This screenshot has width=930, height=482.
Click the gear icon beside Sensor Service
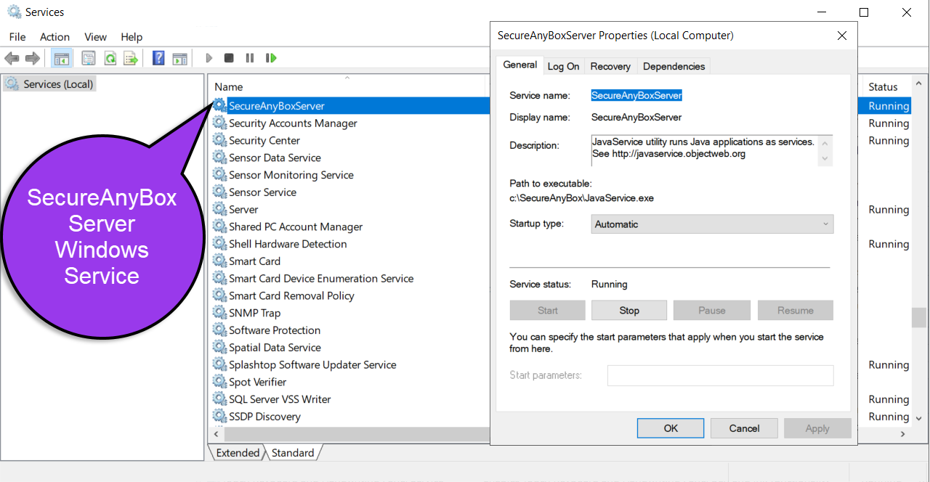pos(219,192)
